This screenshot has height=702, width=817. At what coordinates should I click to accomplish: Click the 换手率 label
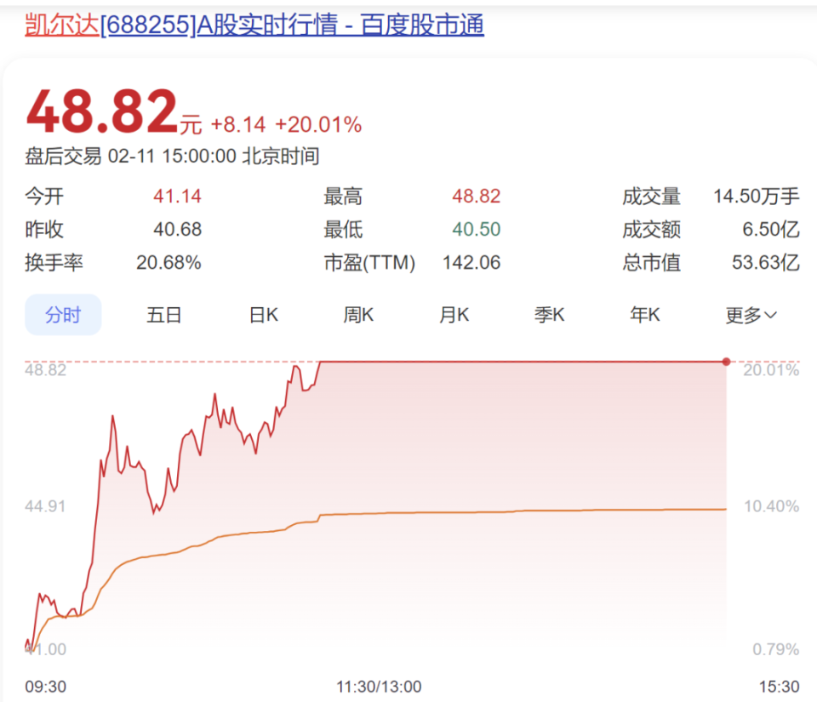(x=54, y=262)
